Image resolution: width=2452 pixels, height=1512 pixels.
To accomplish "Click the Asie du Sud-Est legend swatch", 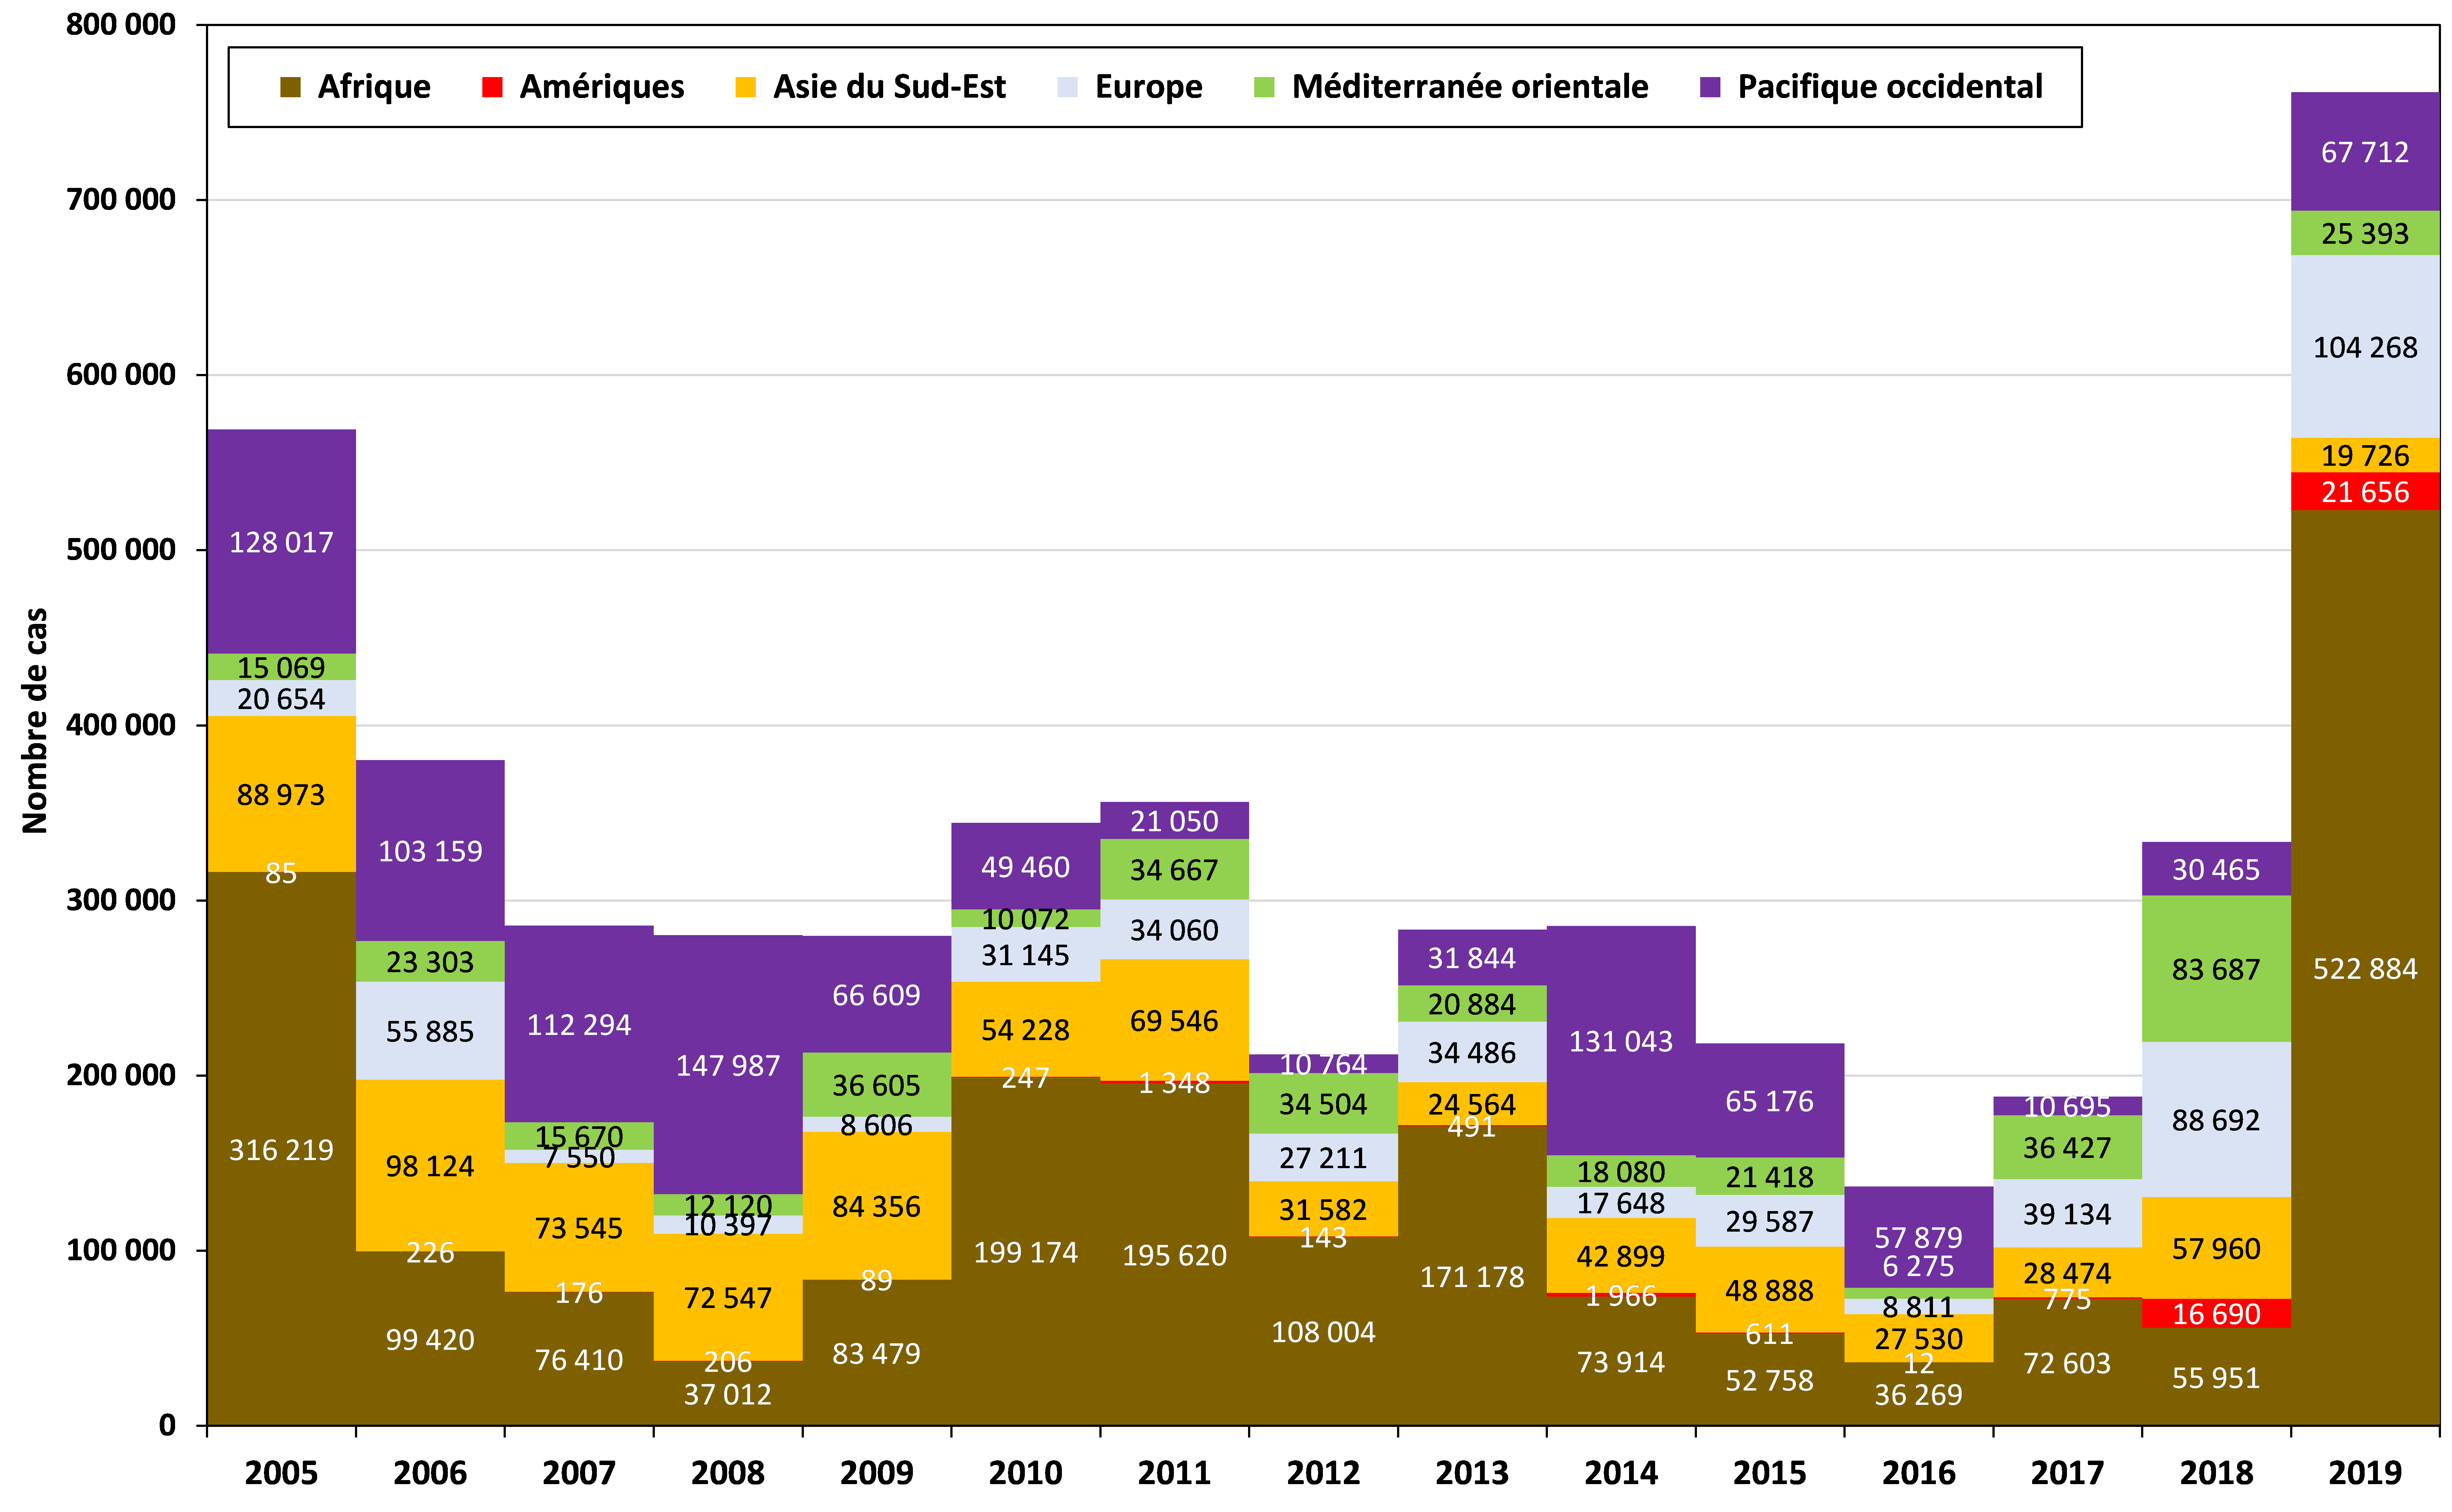I will click(745, 87).
